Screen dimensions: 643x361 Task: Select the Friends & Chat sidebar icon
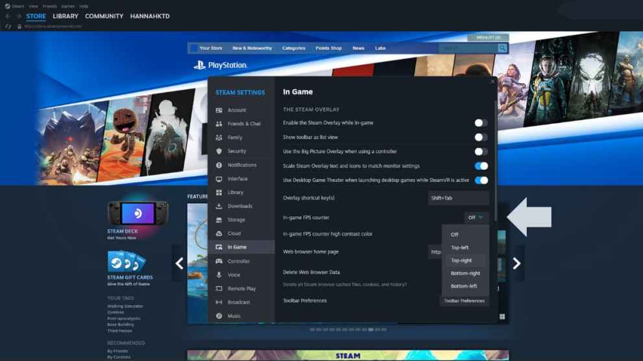click(x=219, y=124)
